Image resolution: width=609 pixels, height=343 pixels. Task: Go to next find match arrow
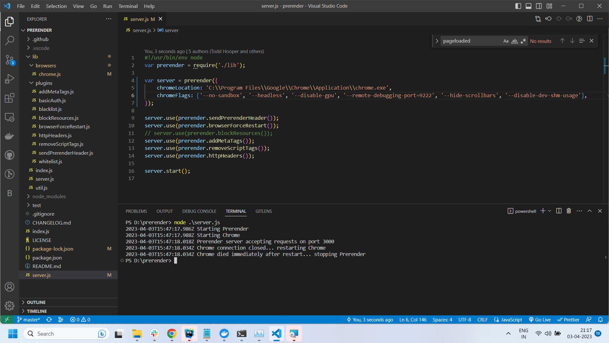click(x=572, y=41)
